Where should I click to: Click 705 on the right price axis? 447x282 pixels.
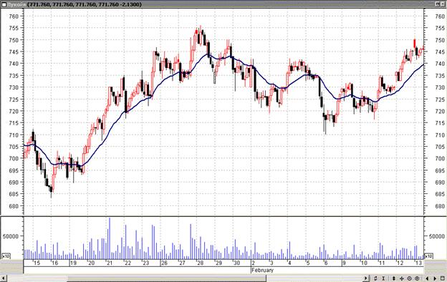click(x=440, y=147)
